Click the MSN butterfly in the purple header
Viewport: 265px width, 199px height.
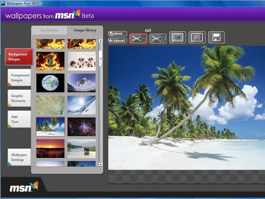pyautogui.click(x=77, y=13)
